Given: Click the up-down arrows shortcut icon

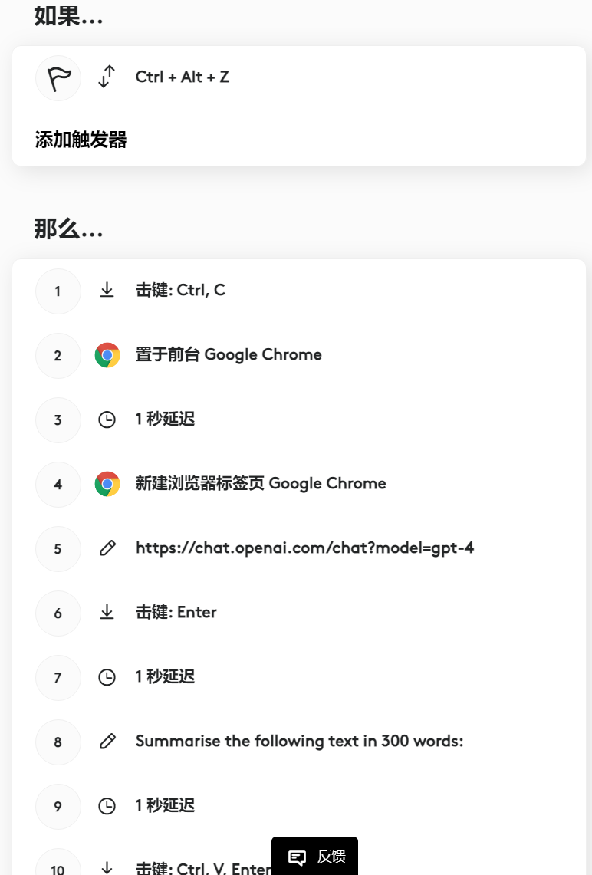Looking at the screenshot, I should (107, 77).
